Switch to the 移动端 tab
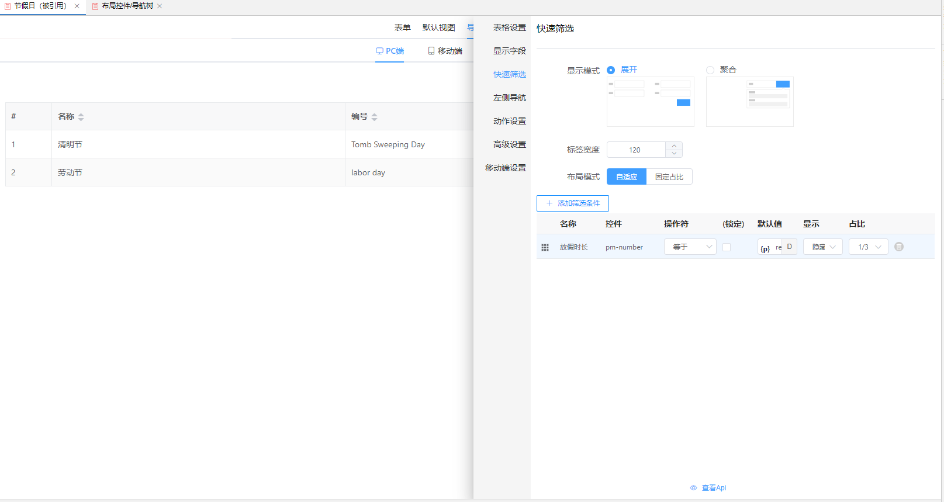Viewport: 944px width, 502px height. [x=445, y=51]
